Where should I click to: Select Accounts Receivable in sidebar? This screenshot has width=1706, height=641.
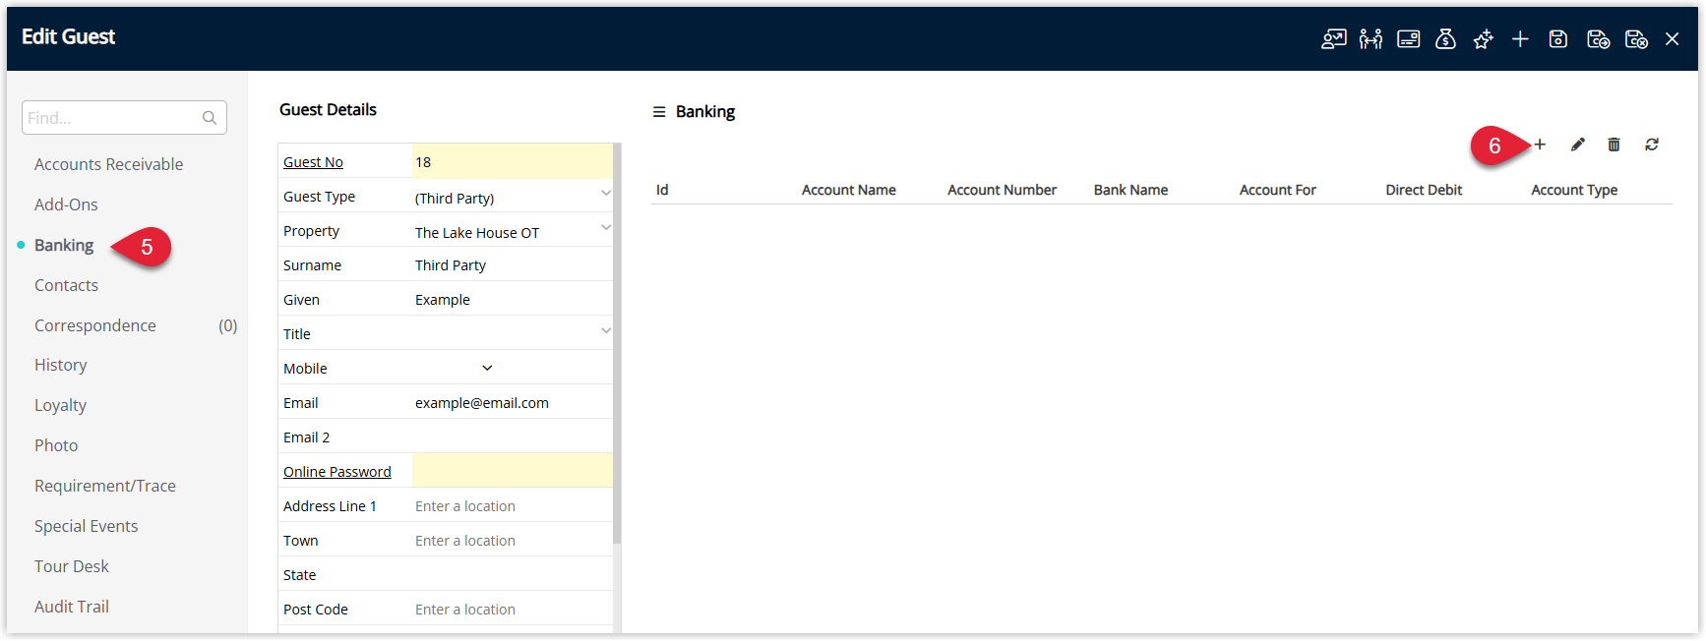click(108, 164)
